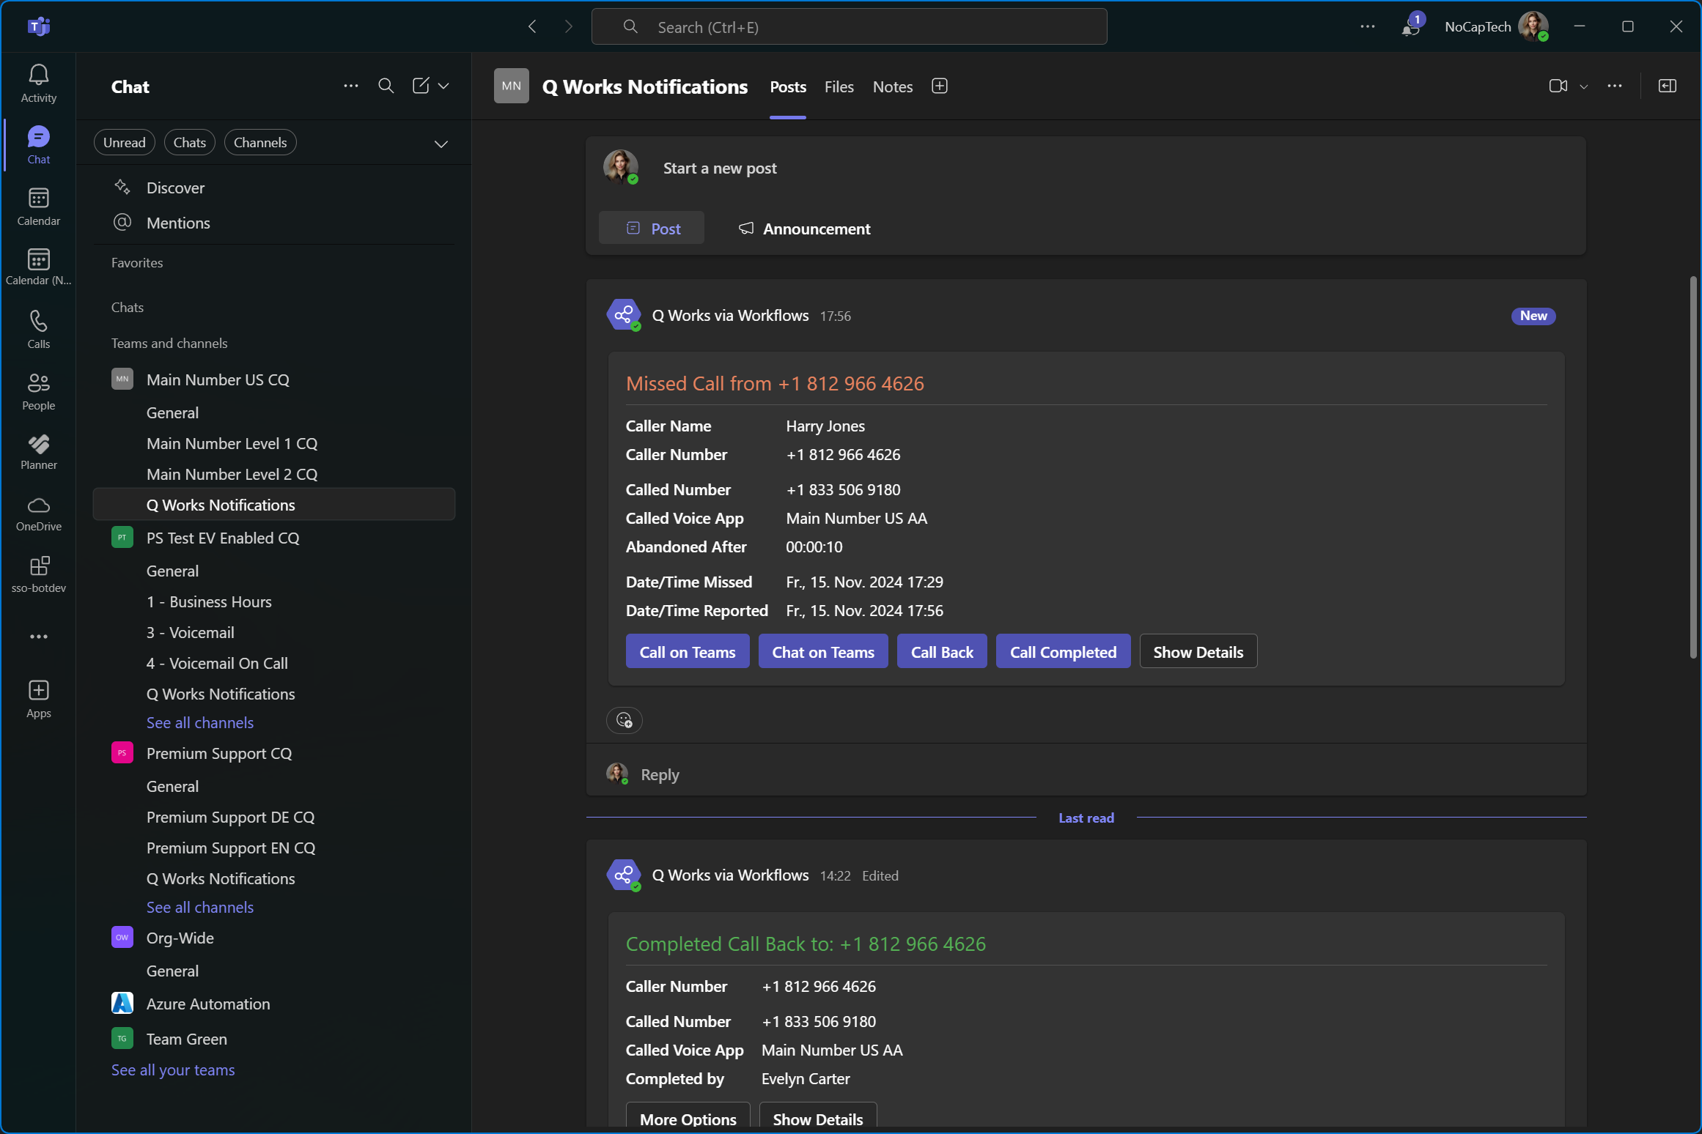This screenshot has height=1134, width=1702.
Task: Open the OneDrive icon in sidebar
Action: pyautogui.click(x=38, y=505)
